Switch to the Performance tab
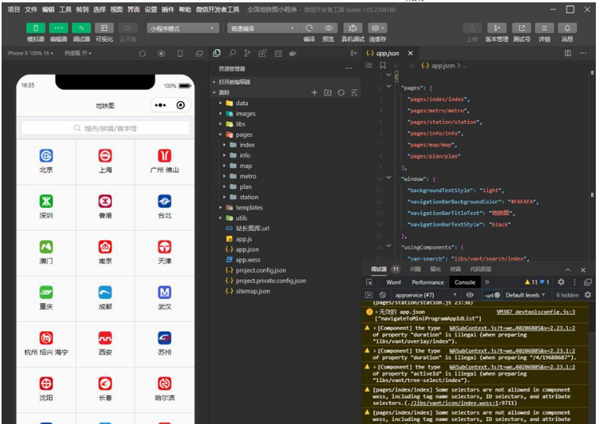Screen dimensions: 603x424 point(427,282)
